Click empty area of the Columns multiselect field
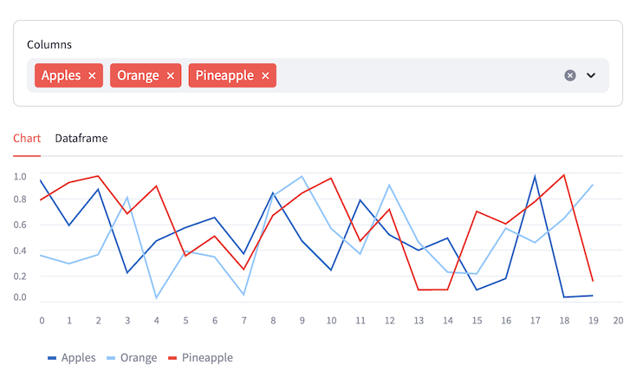643x391 pixels. pyautogui.click(x=416, y=75)
